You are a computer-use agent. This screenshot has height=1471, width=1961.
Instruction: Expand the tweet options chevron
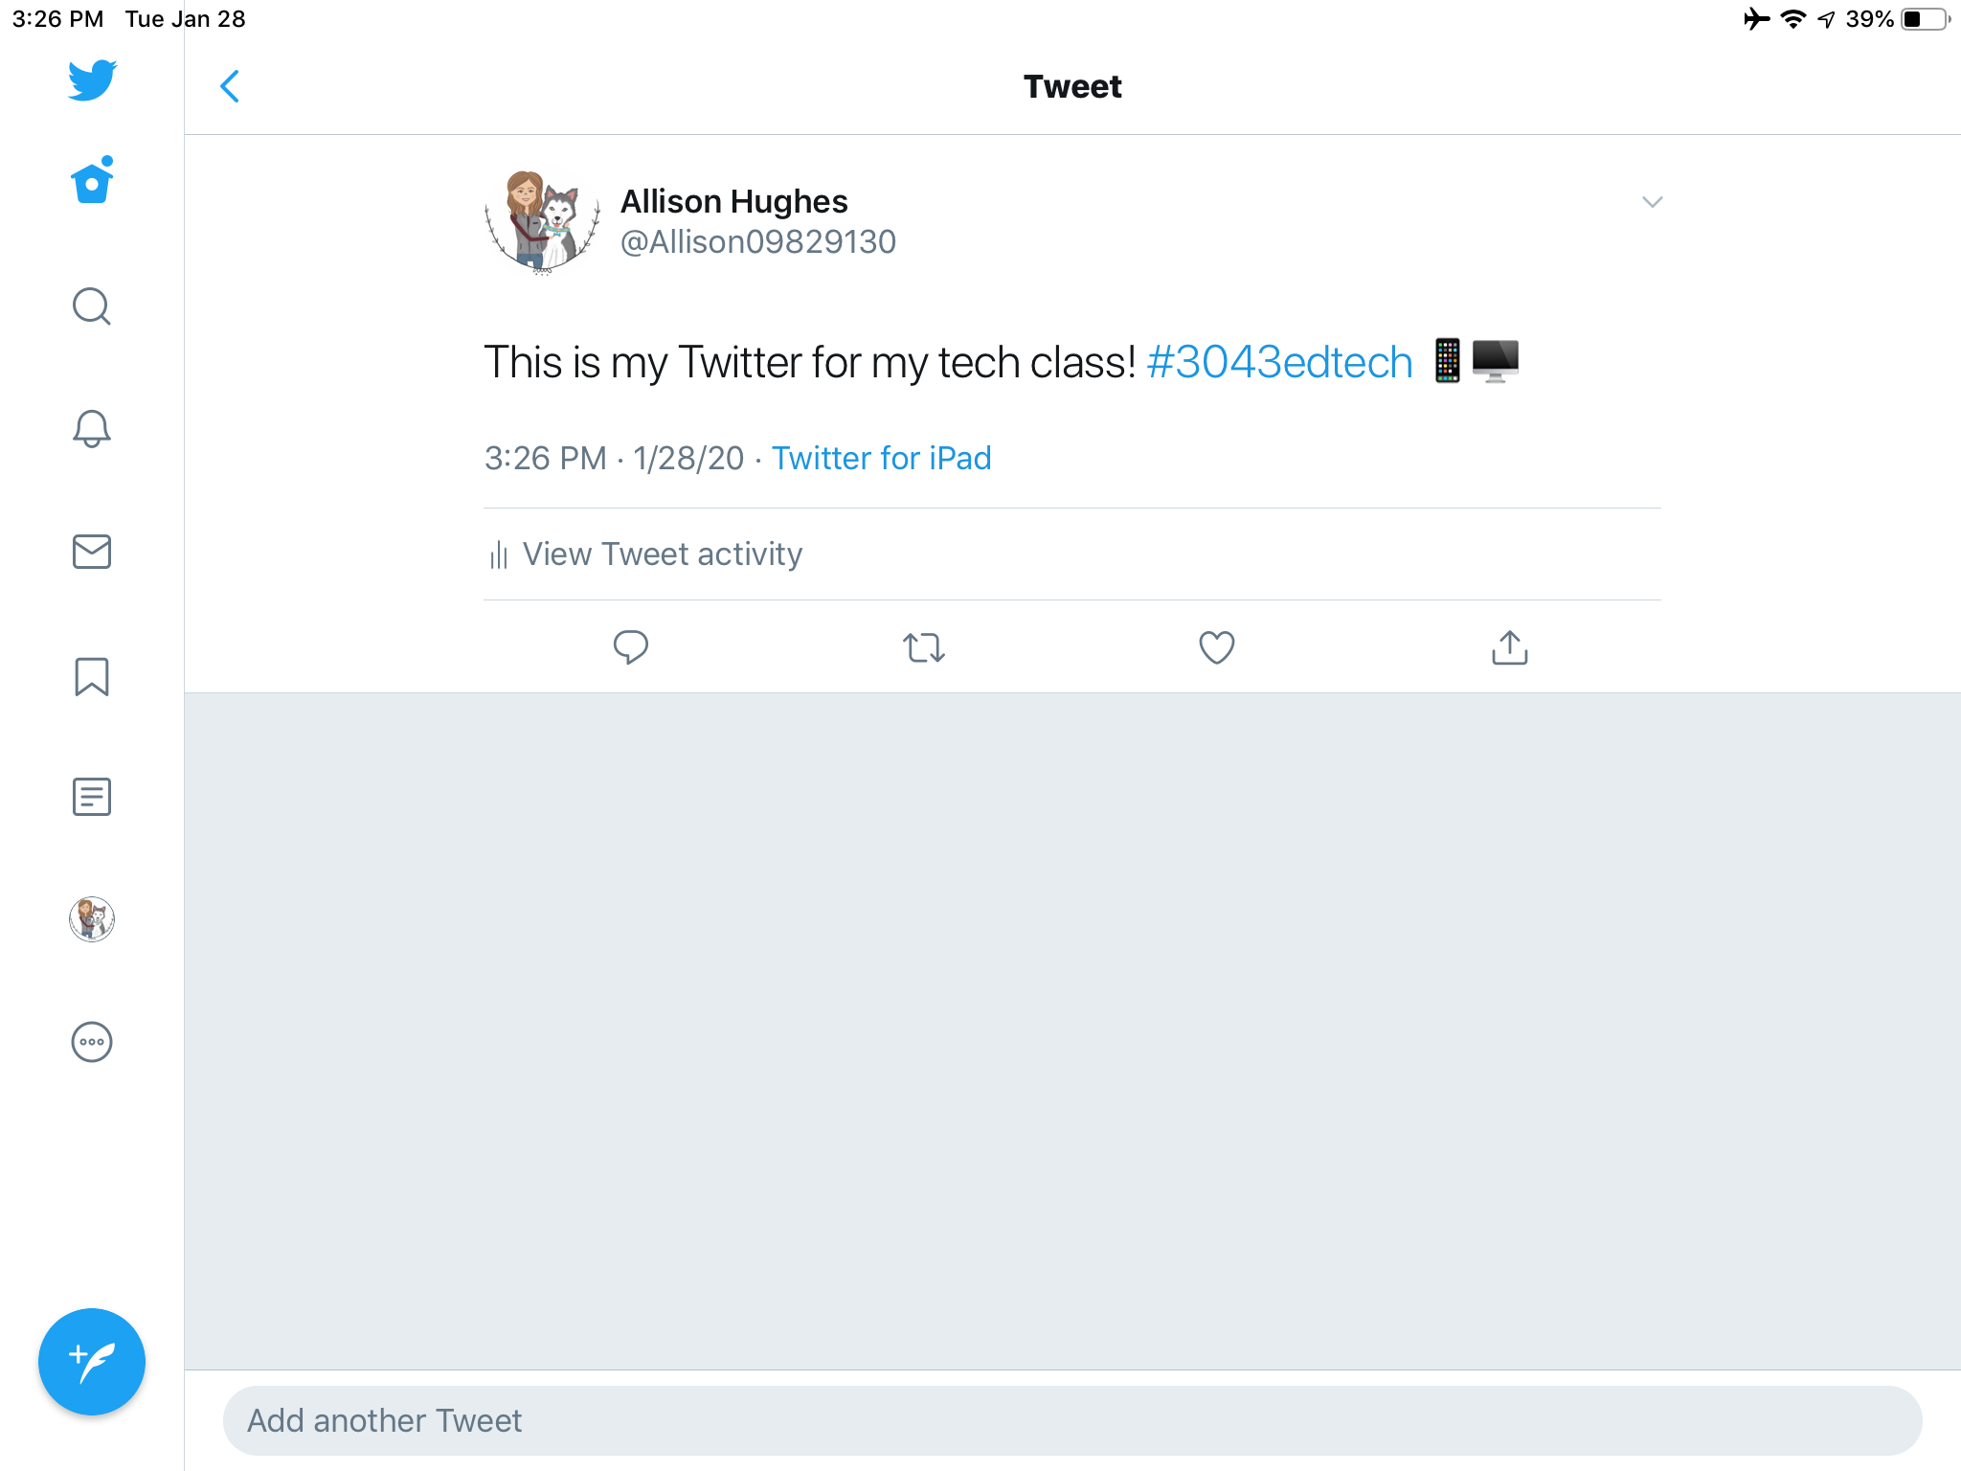[x=1652, y=202]
